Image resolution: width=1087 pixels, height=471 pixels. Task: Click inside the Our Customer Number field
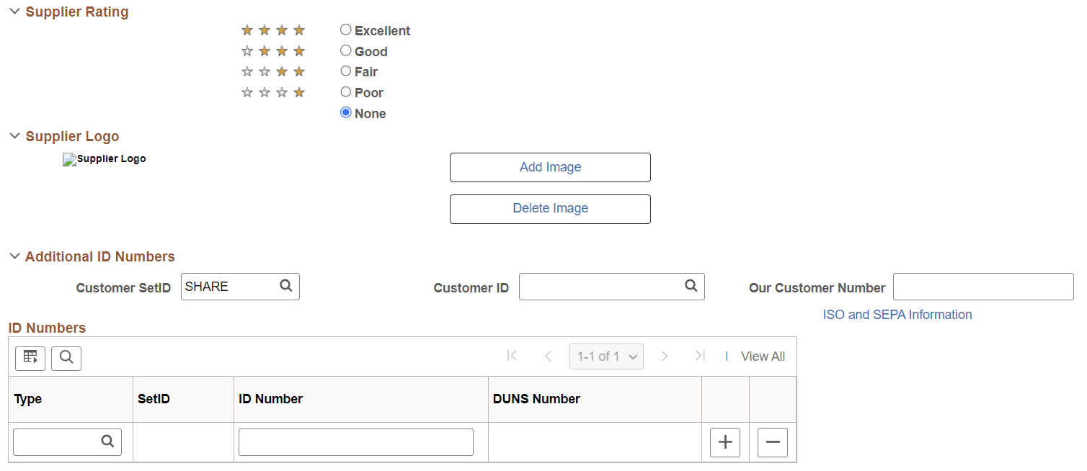pos(982,286)
